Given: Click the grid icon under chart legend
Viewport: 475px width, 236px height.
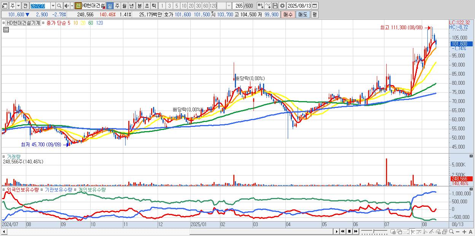Looking at the screenshot, I should (x=6, y=30).
